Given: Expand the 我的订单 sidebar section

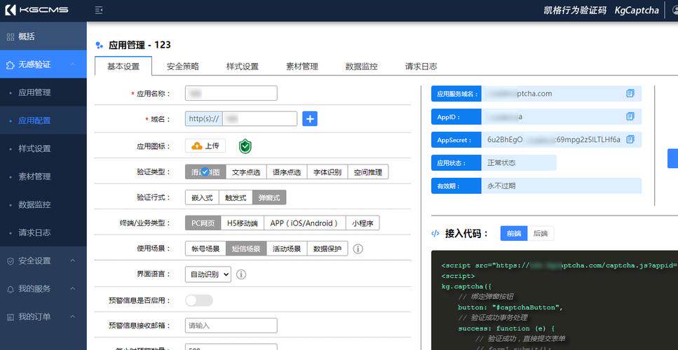Looking at the screenshot, I should (73, 317).
